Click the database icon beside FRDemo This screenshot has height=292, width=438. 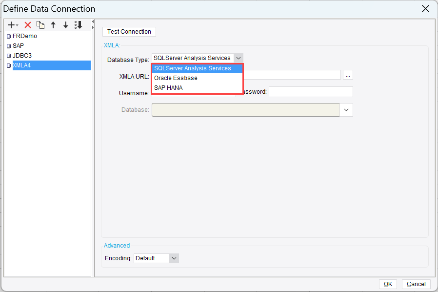(9, 37)
